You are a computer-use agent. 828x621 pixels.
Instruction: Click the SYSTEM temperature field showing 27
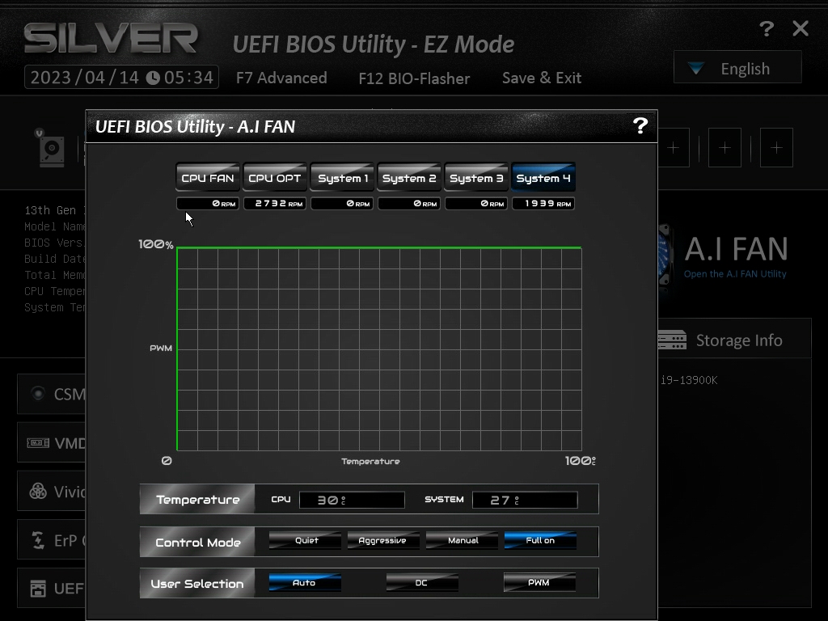pos(525,500)
